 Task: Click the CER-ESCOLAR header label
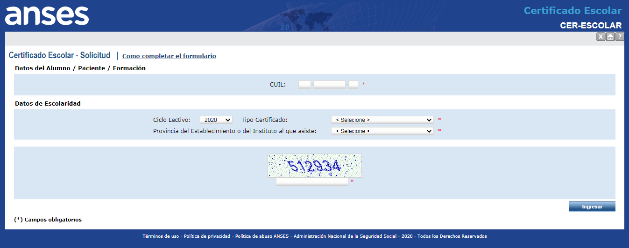(591, 26)
